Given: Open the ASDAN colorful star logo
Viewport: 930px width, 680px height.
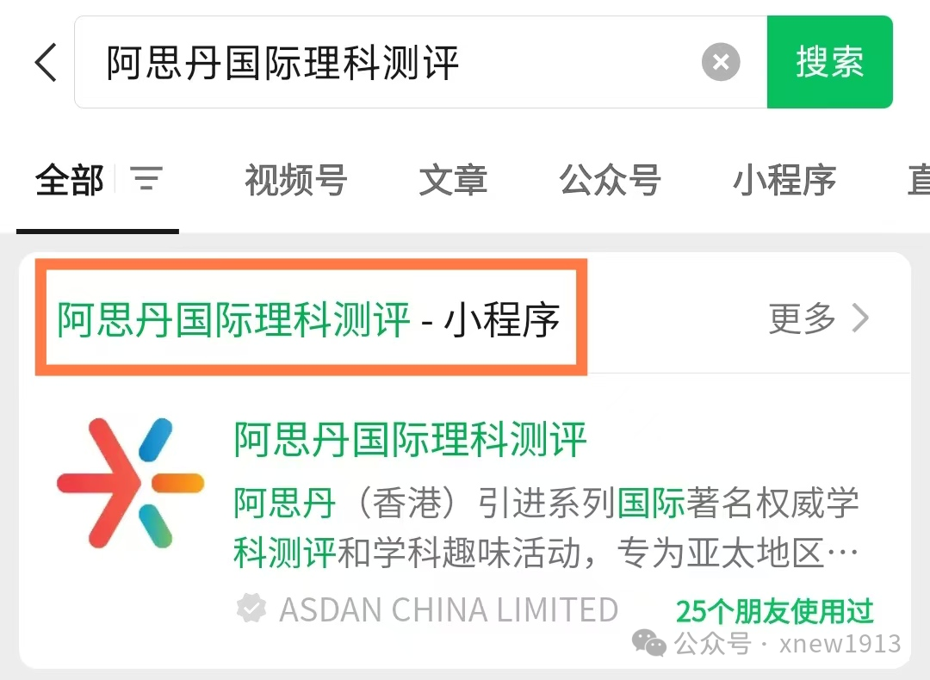Looking at the screenshot, I should (x=131, y=483).
